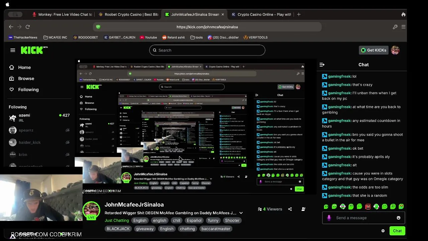Switch to Roobet Crypto Casino tab
428x241 pixels.
(129, 14)
